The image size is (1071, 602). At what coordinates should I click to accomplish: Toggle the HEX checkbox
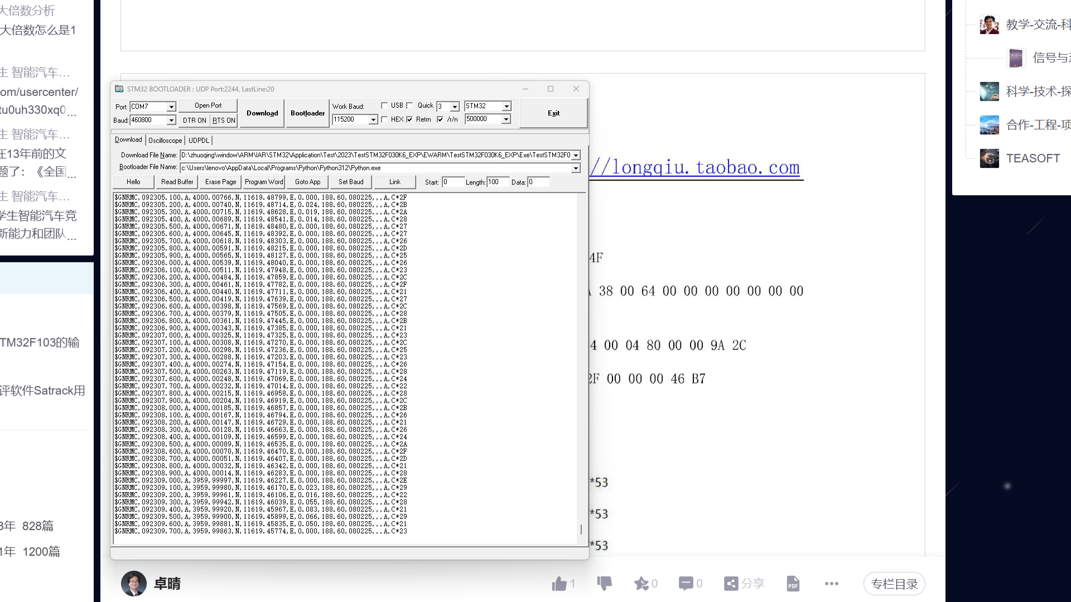click(384, 119)
